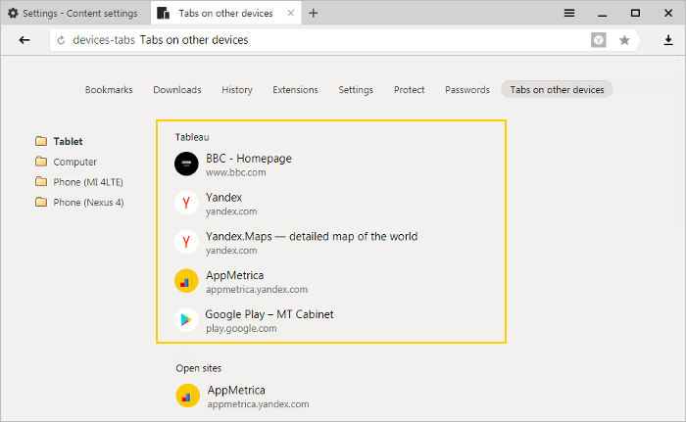Image resolution: width=686 pixels, height=422 pixels.
Task: Select the Tablet device
Action: point(68,141)
